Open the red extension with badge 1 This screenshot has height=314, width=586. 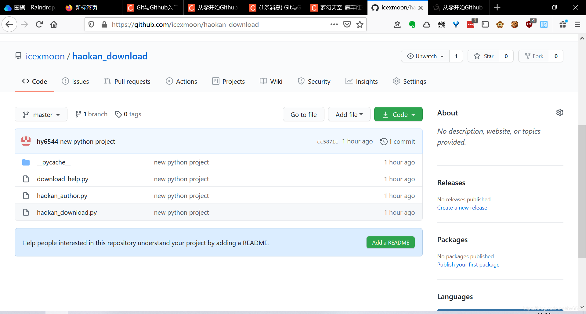(x=471, y=24)
